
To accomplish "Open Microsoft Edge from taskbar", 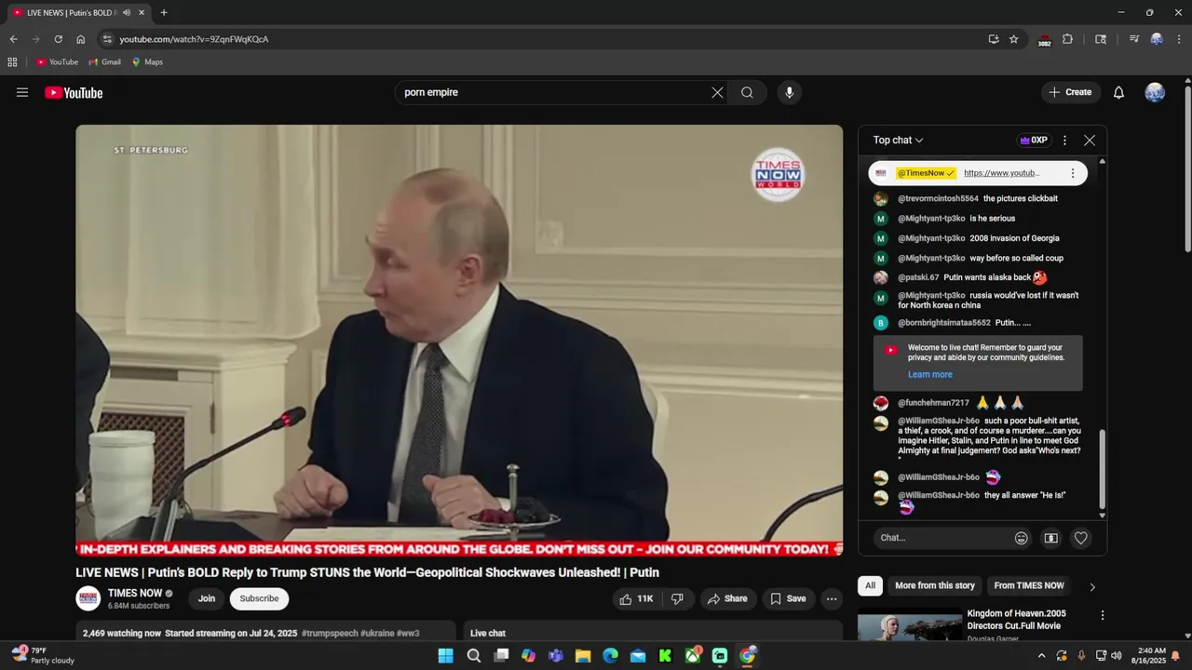I will click(x=610, y=656).
